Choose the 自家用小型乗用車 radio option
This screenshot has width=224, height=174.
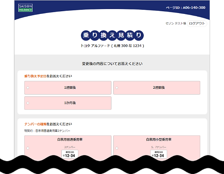117,148
